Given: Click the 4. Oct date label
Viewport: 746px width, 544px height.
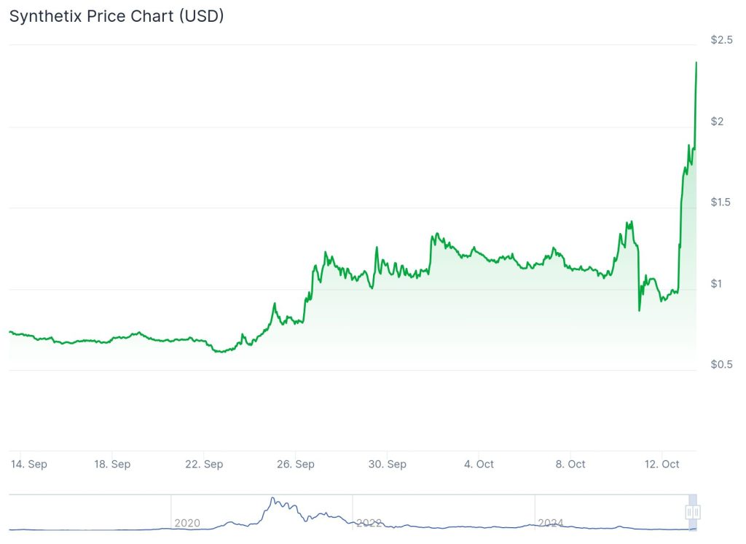Looking at the screenshot, I should point(479,464).
